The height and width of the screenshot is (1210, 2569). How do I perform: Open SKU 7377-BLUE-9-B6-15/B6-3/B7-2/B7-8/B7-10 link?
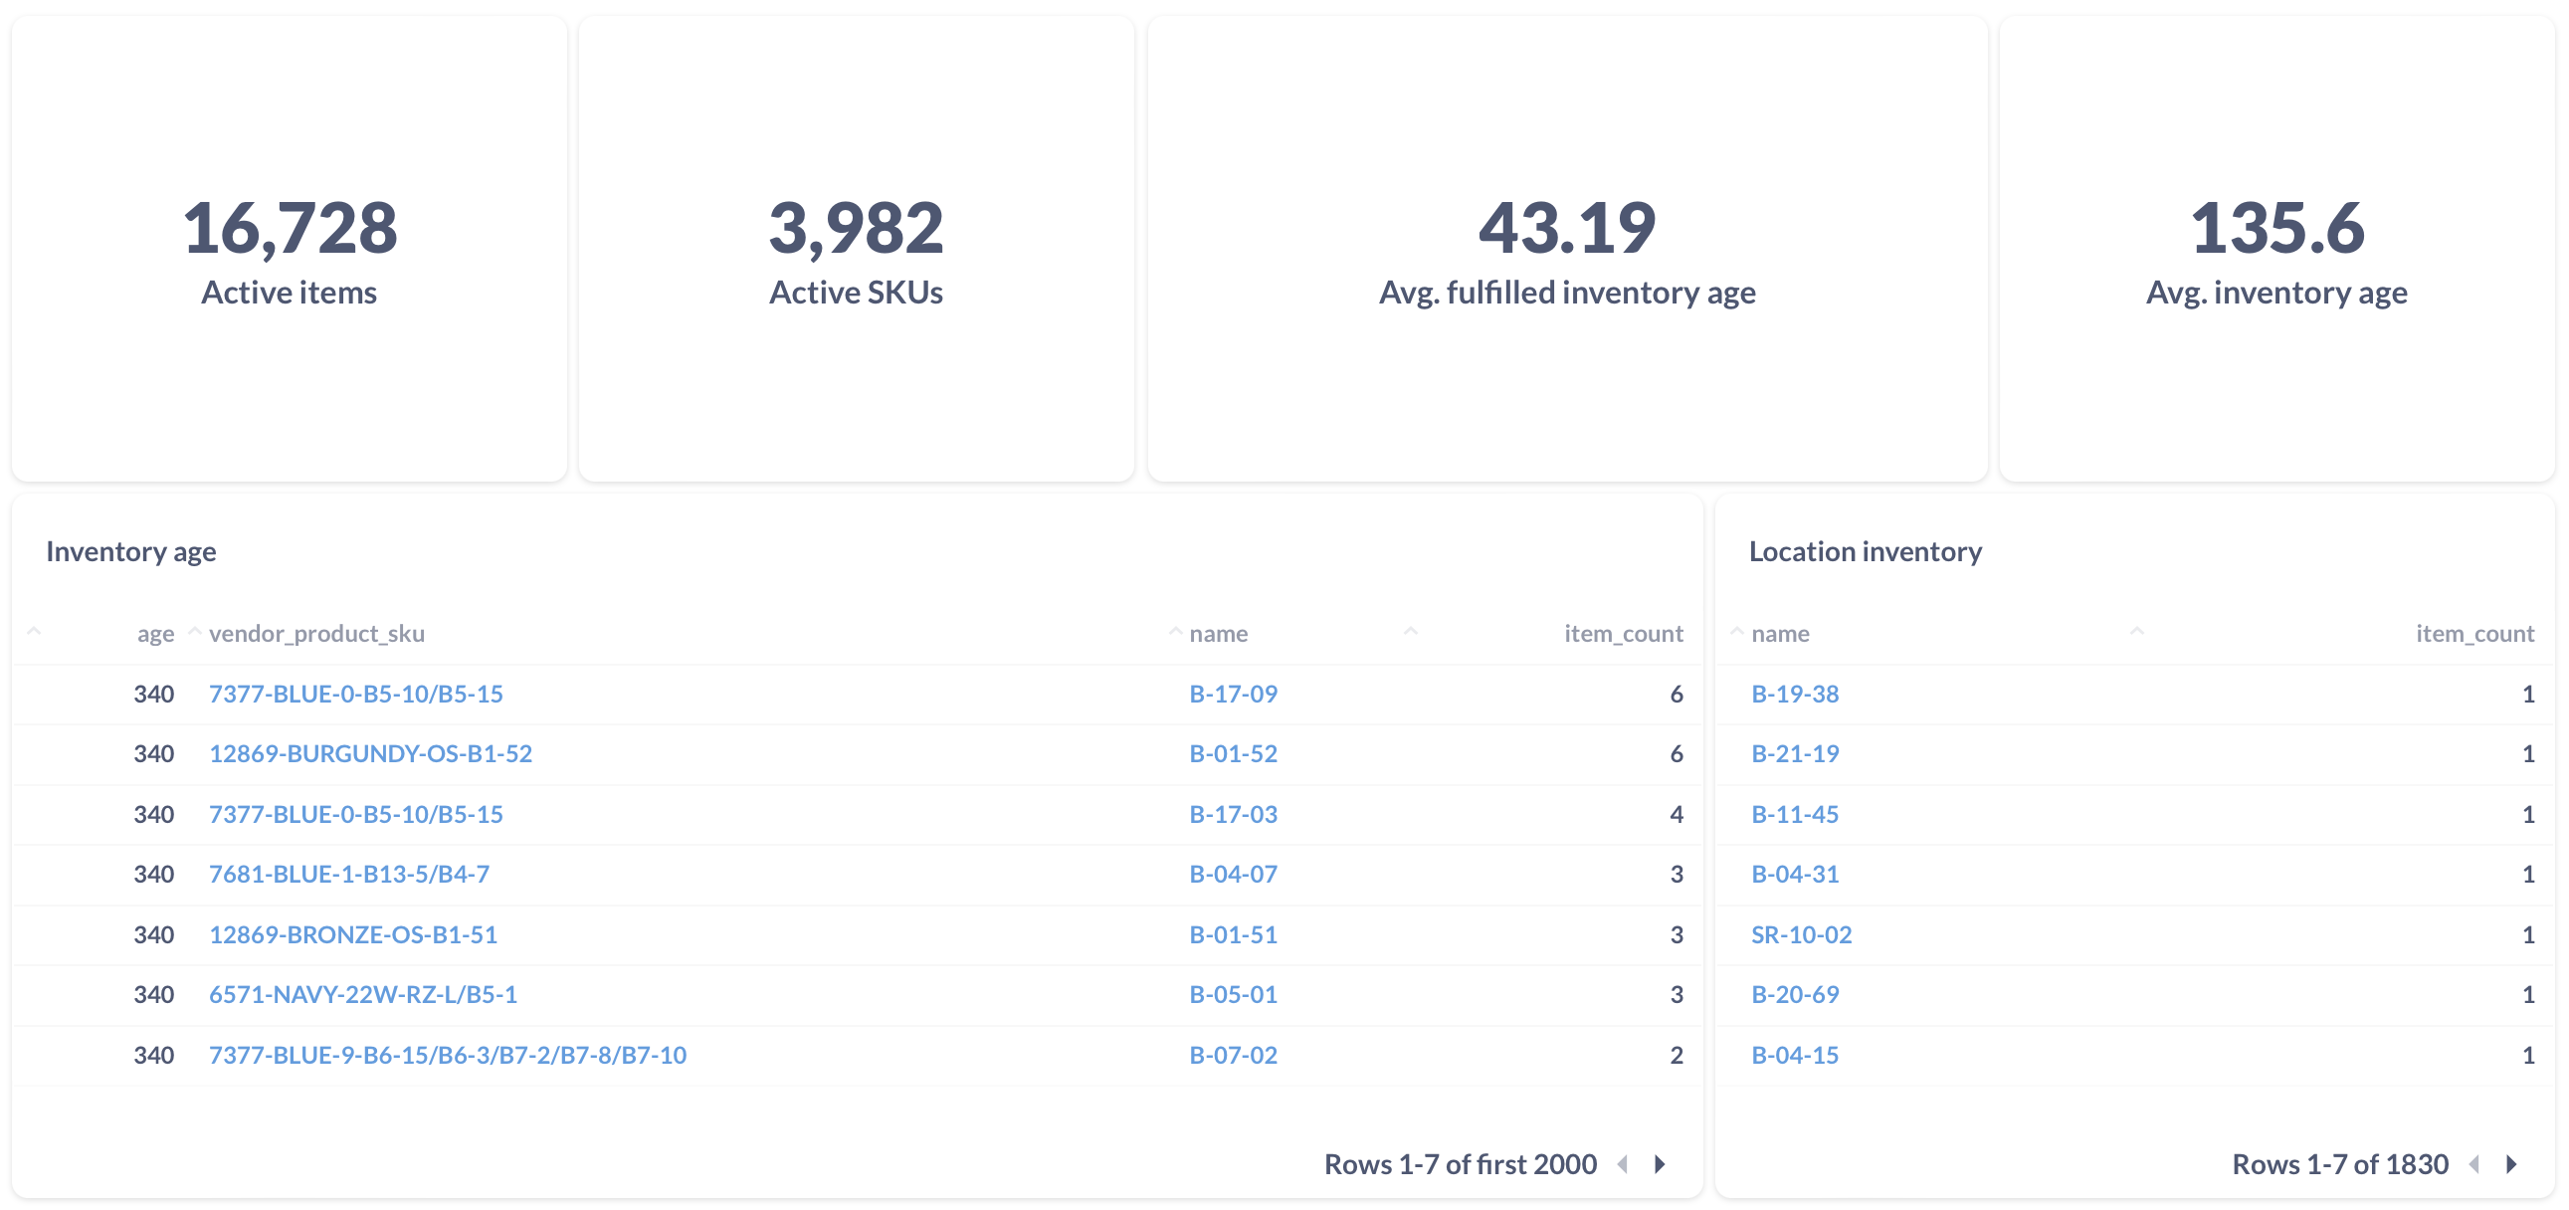coord(448,1055)
